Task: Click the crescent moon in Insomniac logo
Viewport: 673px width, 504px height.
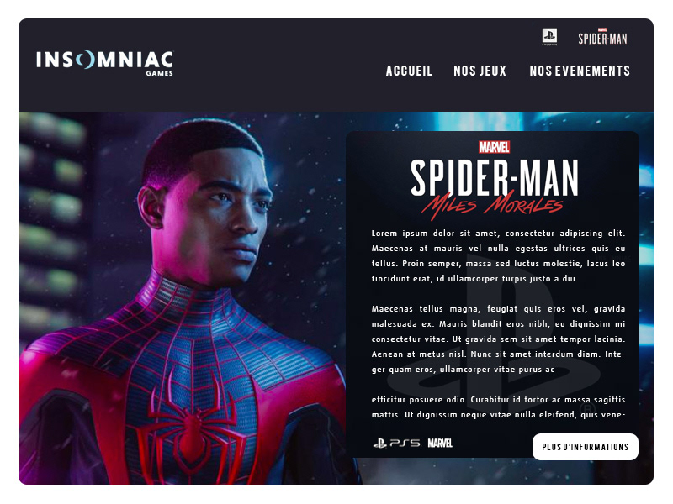Action: 86,60
